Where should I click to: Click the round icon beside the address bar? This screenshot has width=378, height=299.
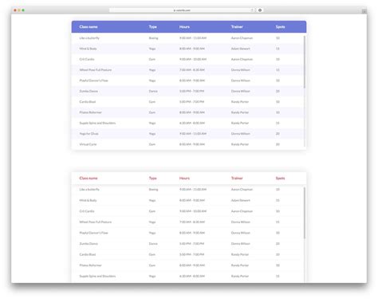coord(260,10)
